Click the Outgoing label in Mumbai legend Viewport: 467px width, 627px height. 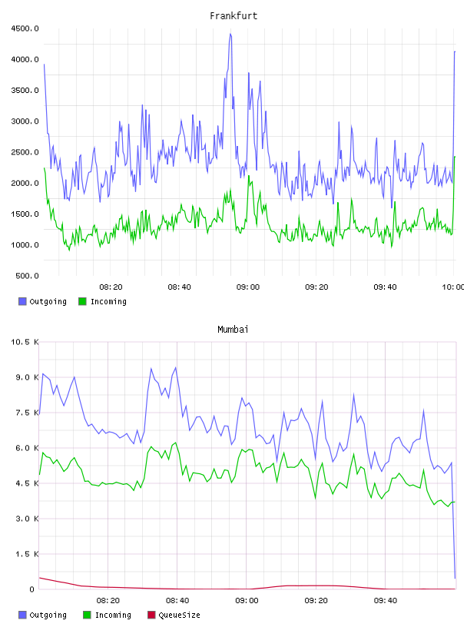tap(48, 615)
